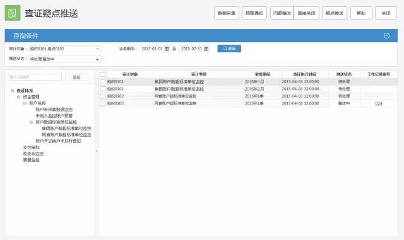Toggle the select-all checkbox in the table header

tap(102, 74)
